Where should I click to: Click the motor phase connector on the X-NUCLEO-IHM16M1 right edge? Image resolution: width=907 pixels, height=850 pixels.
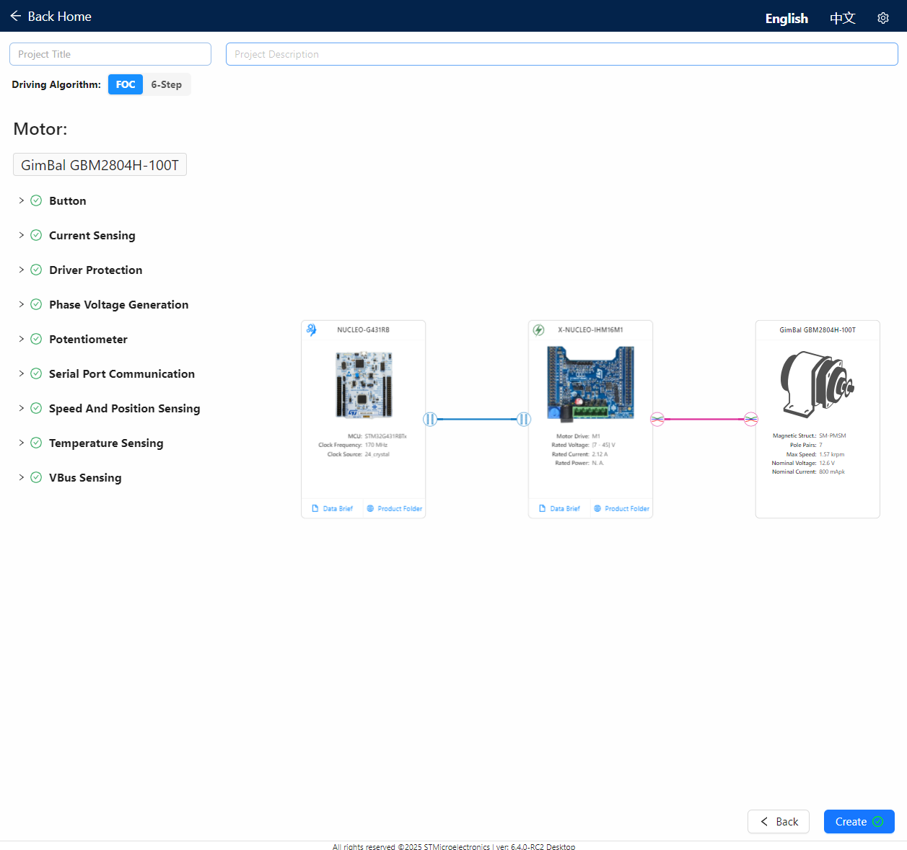[x=657, y=419]
